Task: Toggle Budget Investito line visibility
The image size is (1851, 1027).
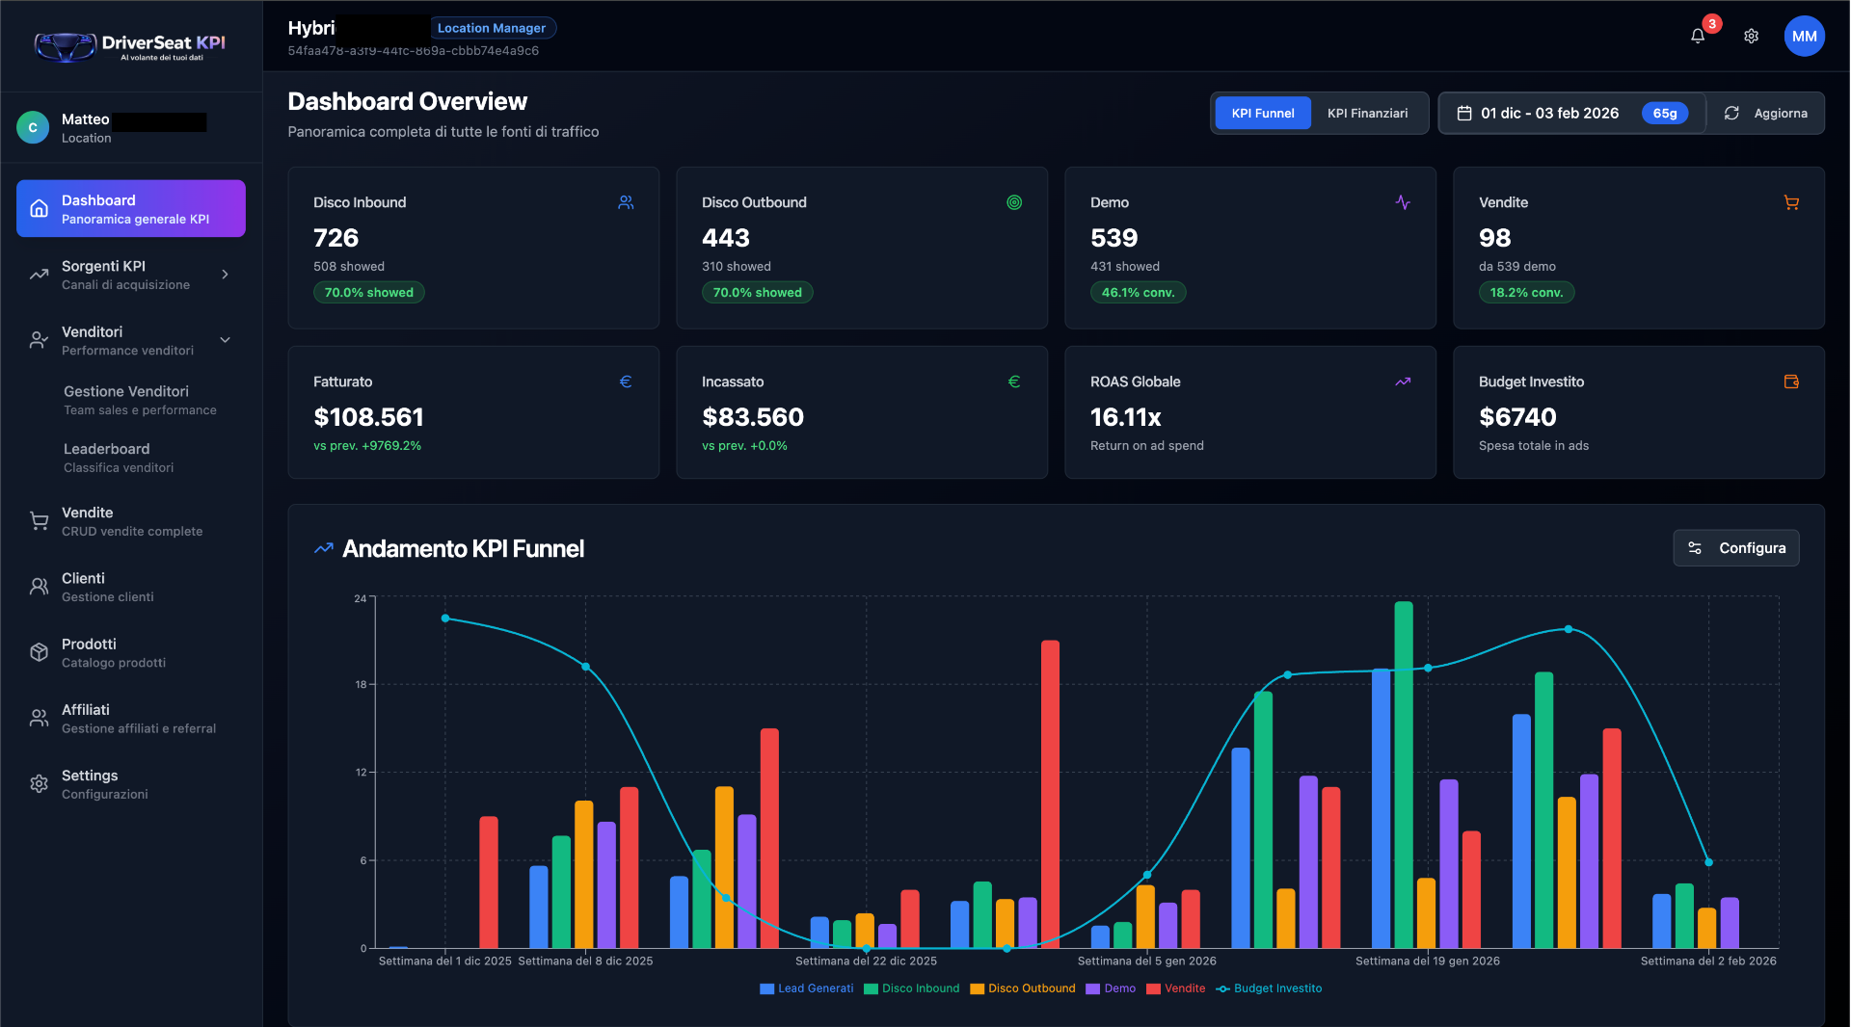Action: click(x=1269, y=988)
